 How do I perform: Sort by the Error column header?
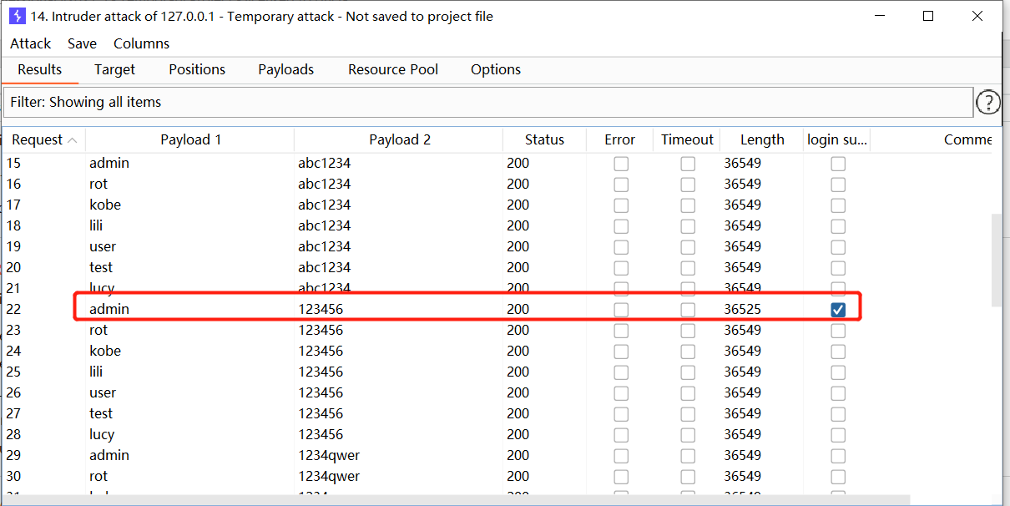619,139
